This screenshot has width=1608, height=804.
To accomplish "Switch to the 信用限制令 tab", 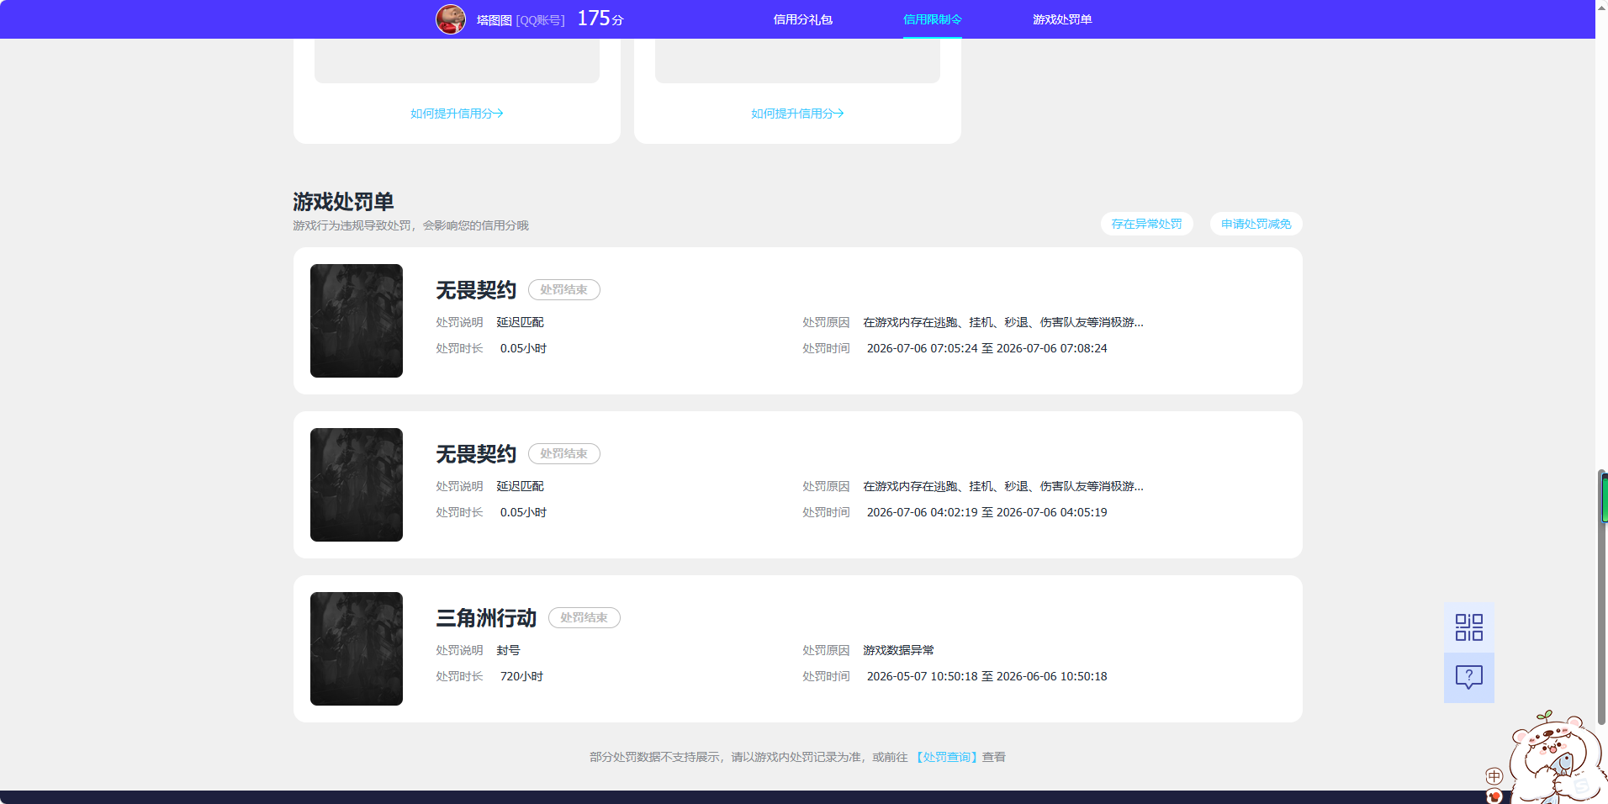I will click(932, 19).
